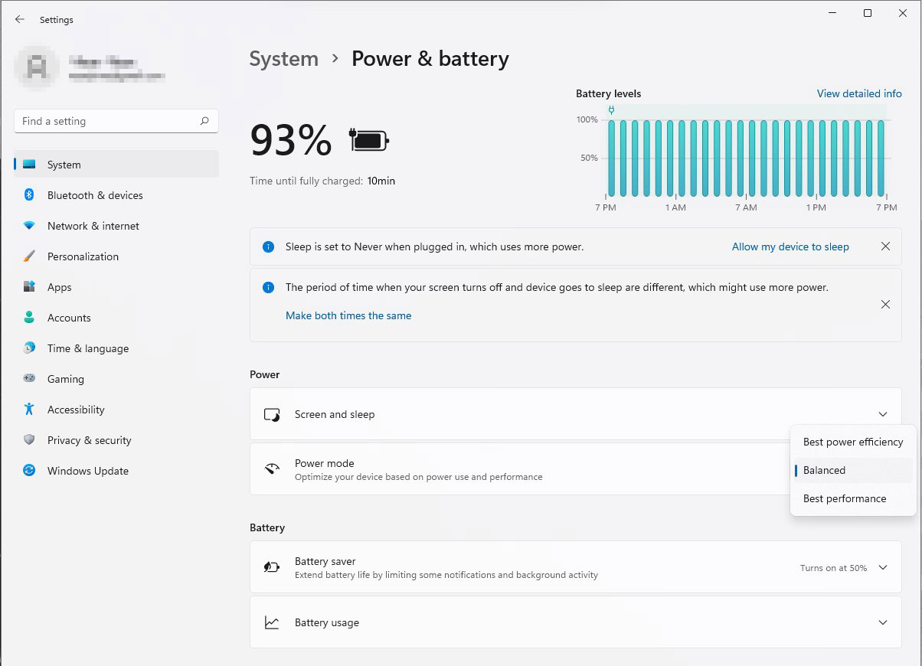Click the Time & language clock icon
The height and width of the screenshot is (666, 922).
29,348
